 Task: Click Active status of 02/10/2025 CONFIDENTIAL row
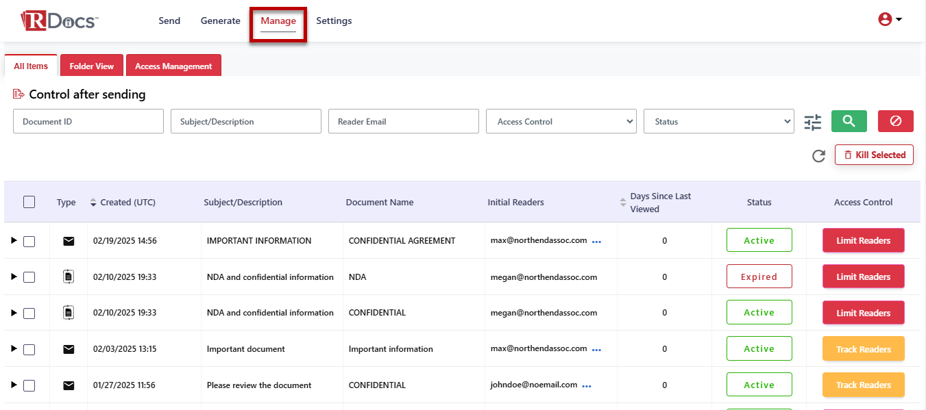(759, 312)
